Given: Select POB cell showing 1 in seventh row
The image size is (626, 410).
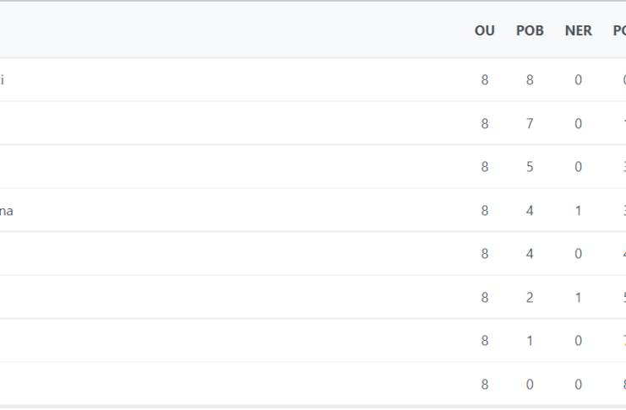Looking at the screenshot, I should click(530, 341).
